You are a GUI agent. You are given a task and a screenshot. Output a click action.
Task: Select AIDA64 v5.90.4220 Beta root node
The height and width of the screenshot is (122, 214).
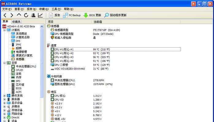19,26
